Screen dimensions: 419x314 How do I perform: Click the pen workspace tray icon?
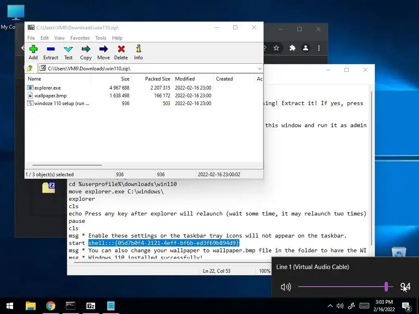[x=351, y=306]
